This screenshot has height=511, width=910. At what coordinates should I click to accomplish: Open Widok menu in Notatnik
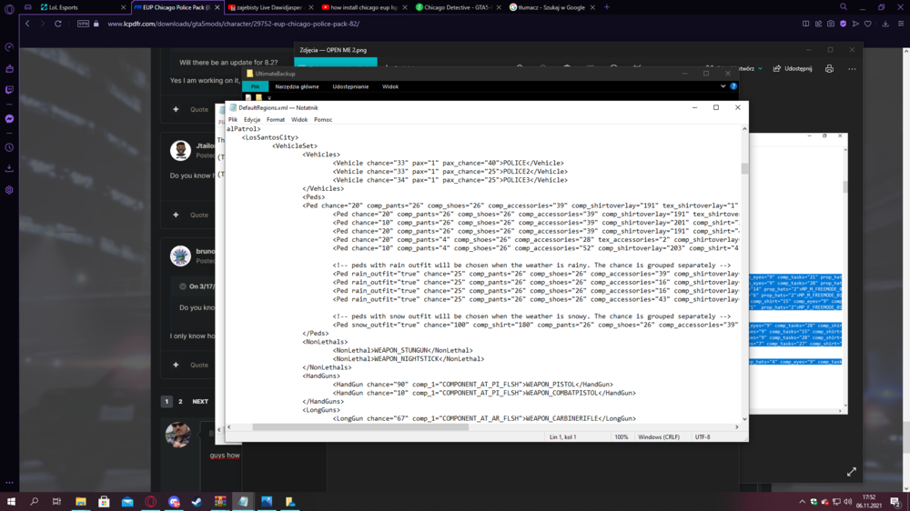pos(299,119)
